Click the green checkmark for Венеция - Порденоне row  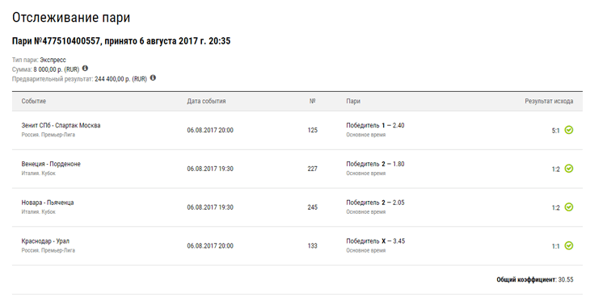[x=569, y=169]
